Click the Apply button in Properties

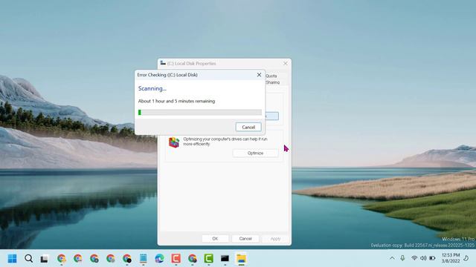click(x=275, y=239)
